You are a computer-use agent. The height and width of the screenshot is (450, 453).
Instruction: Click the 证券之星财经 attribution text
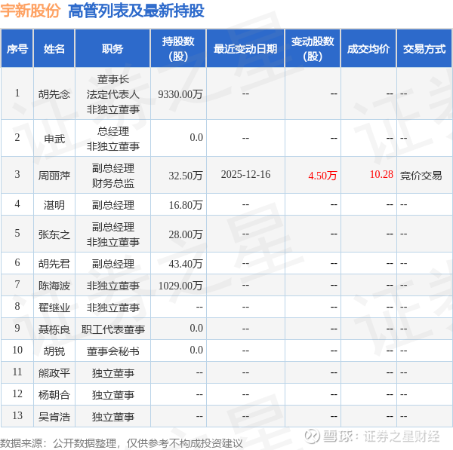pos(402,436)
